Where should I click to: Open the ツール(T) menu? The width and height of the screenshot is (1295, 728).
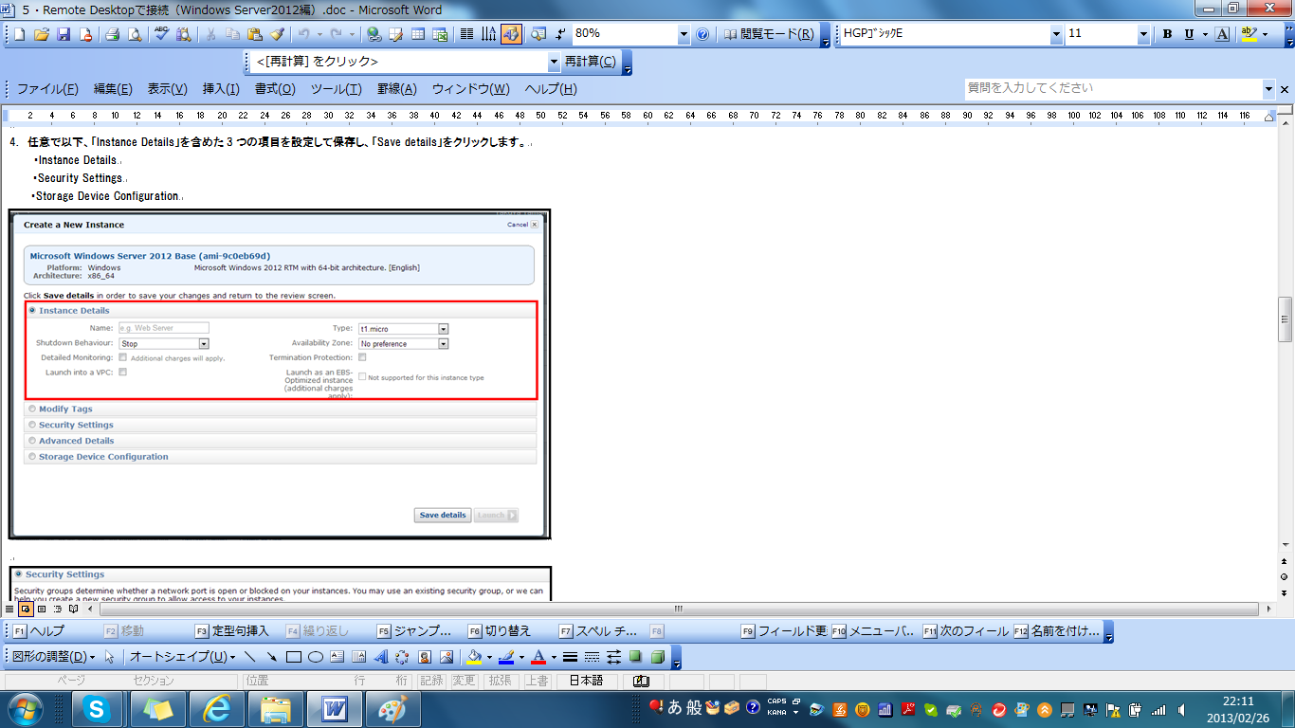[x=336, y=89]
